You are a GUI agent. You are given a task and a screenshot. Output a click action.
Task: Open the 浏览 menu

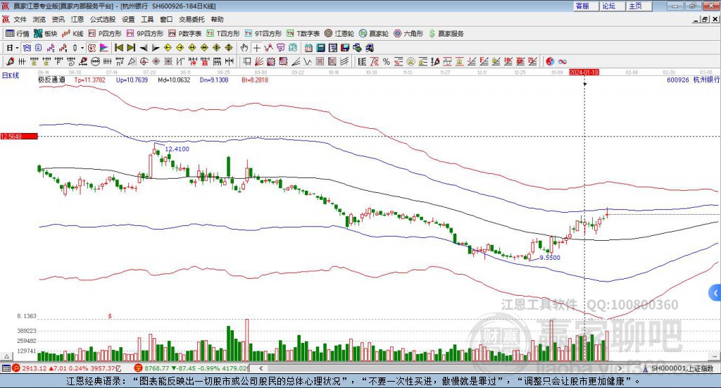click(x=39, y=19)
